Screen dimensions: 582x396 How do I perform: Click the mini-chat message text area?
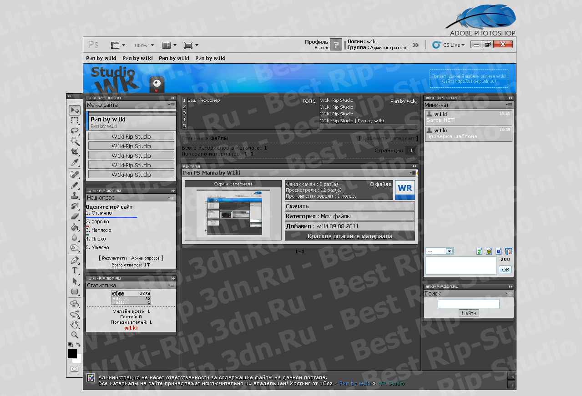click(461, 266)
